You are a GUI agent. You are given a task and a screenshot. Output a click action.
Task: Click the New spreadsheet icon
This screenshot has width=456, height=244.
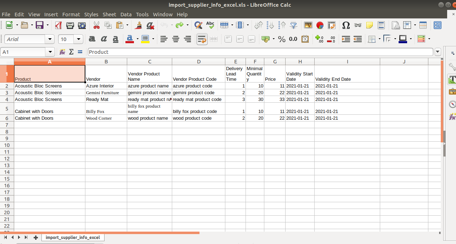coord(9,25)
